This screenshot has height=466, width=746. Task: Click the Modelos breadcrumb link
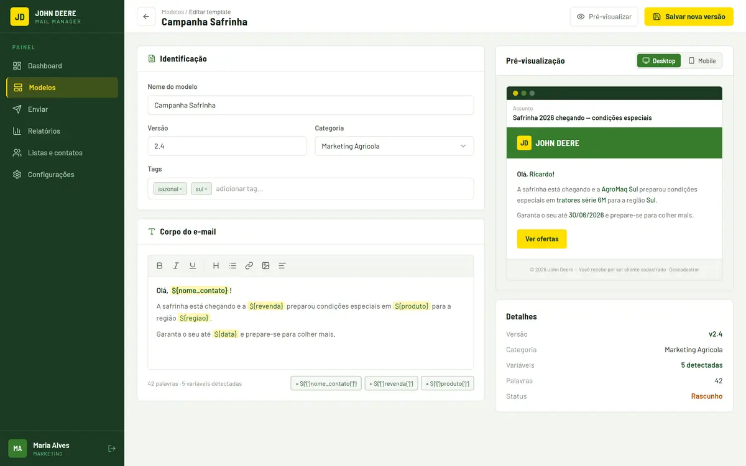[172, 12]
